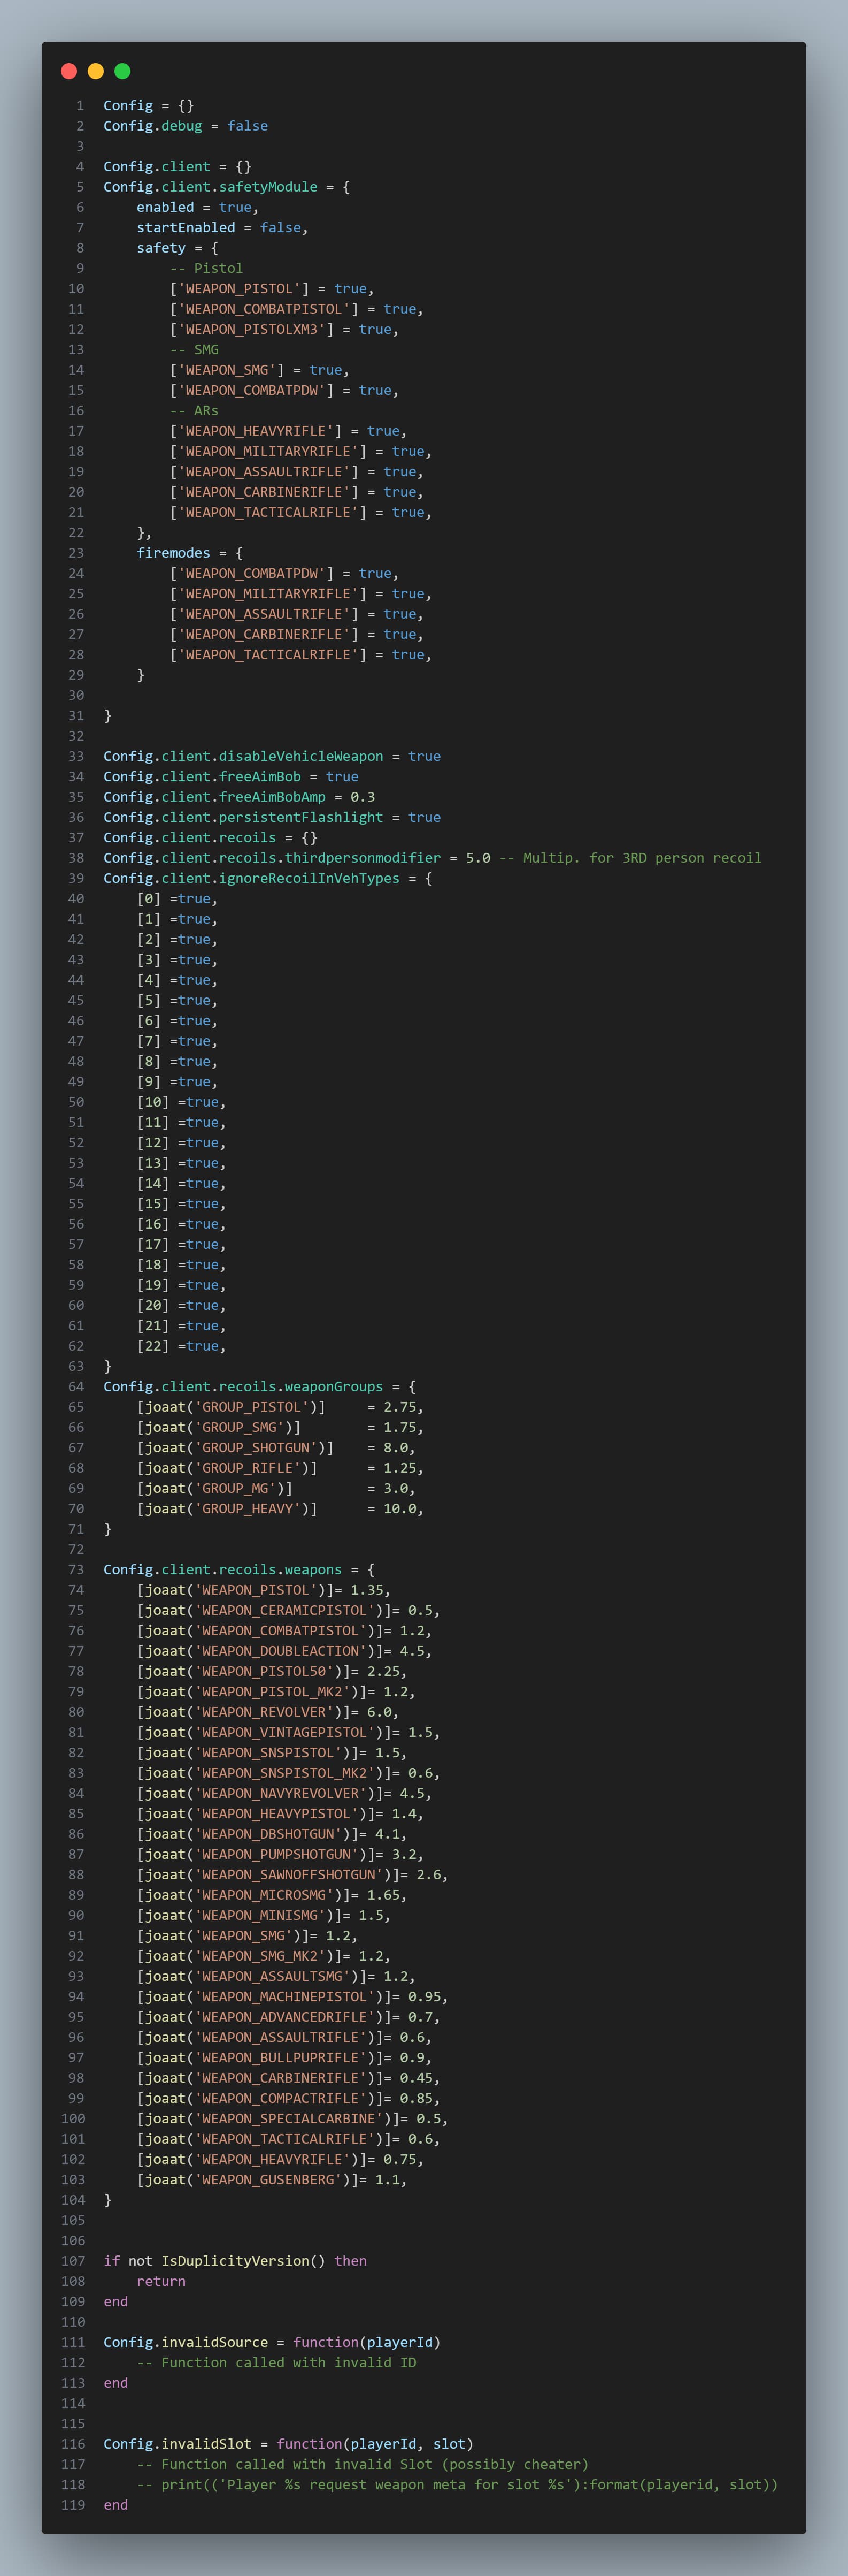
Task: Click the yellow minimize window dot
Action: pyautogui.click(x=96, y=71)
